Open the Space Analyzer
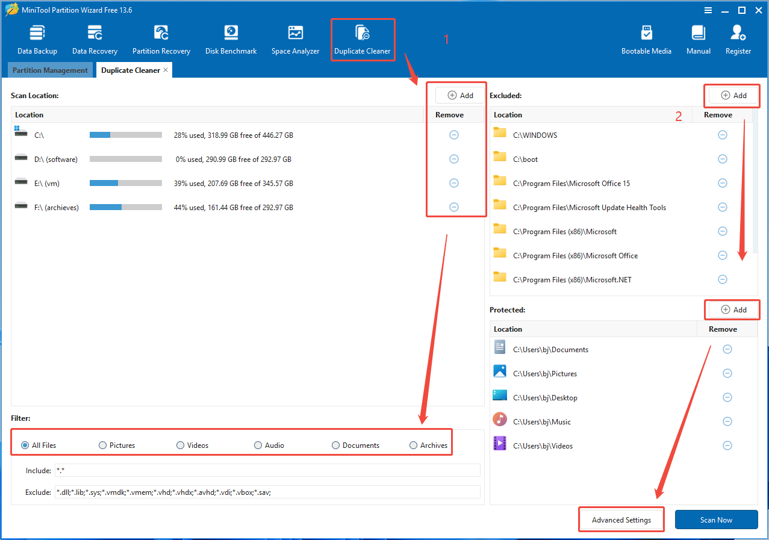769x540 pixels. click(295, 38)
